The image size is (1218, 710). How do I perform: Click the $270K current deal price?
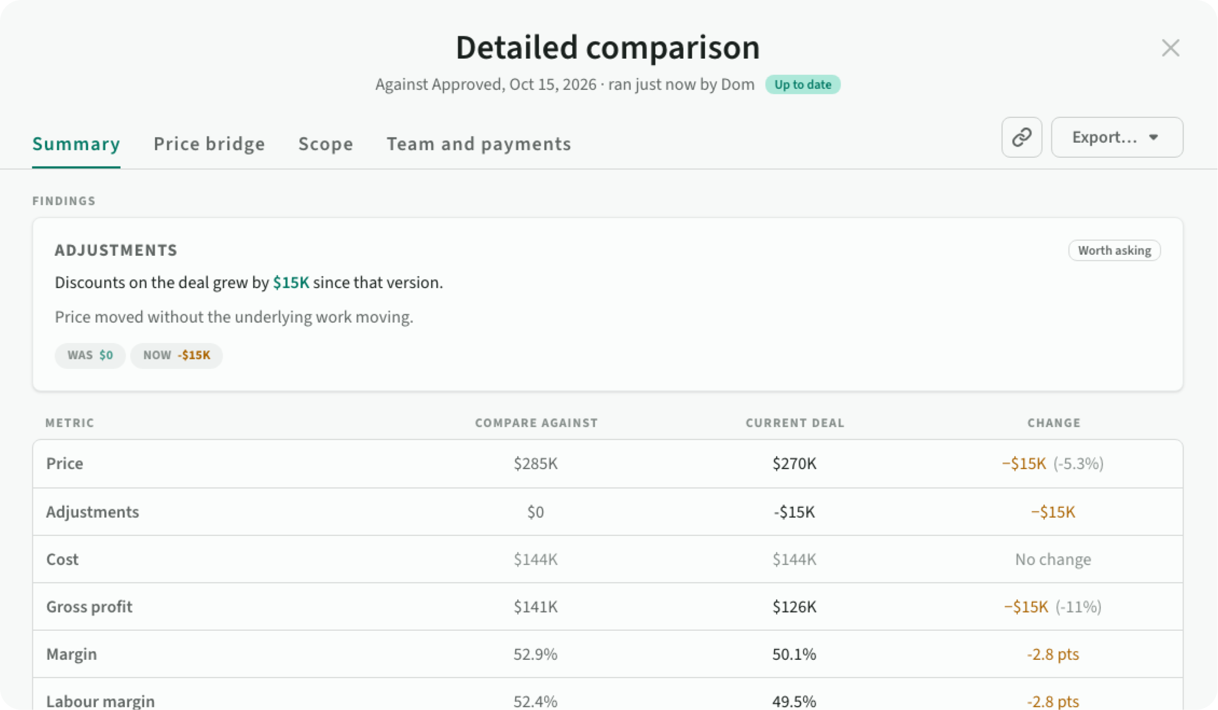(x=794, y=464)
